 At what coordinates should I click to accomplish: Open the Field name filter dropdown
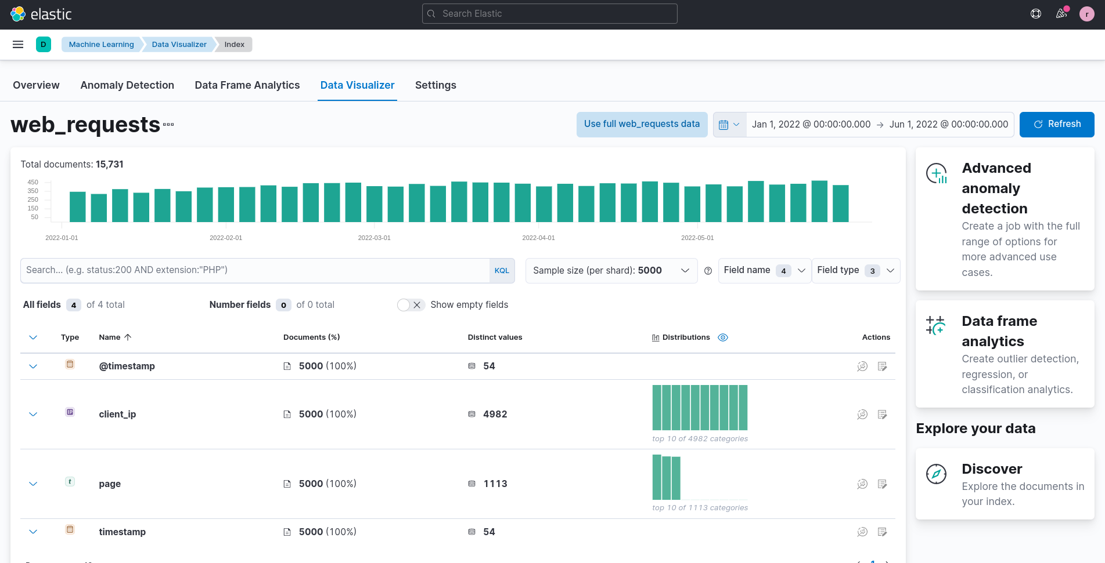tap(764, 270)
